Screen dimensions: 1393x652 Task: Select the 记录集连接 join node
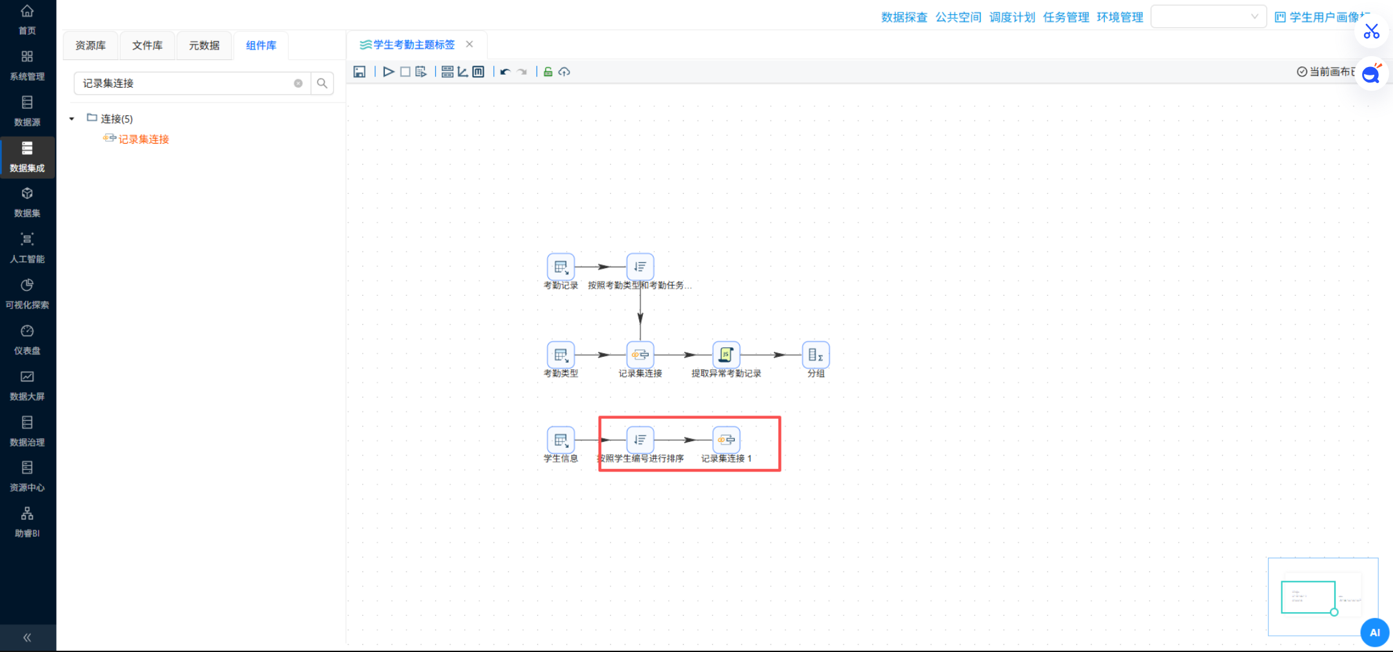640,355
